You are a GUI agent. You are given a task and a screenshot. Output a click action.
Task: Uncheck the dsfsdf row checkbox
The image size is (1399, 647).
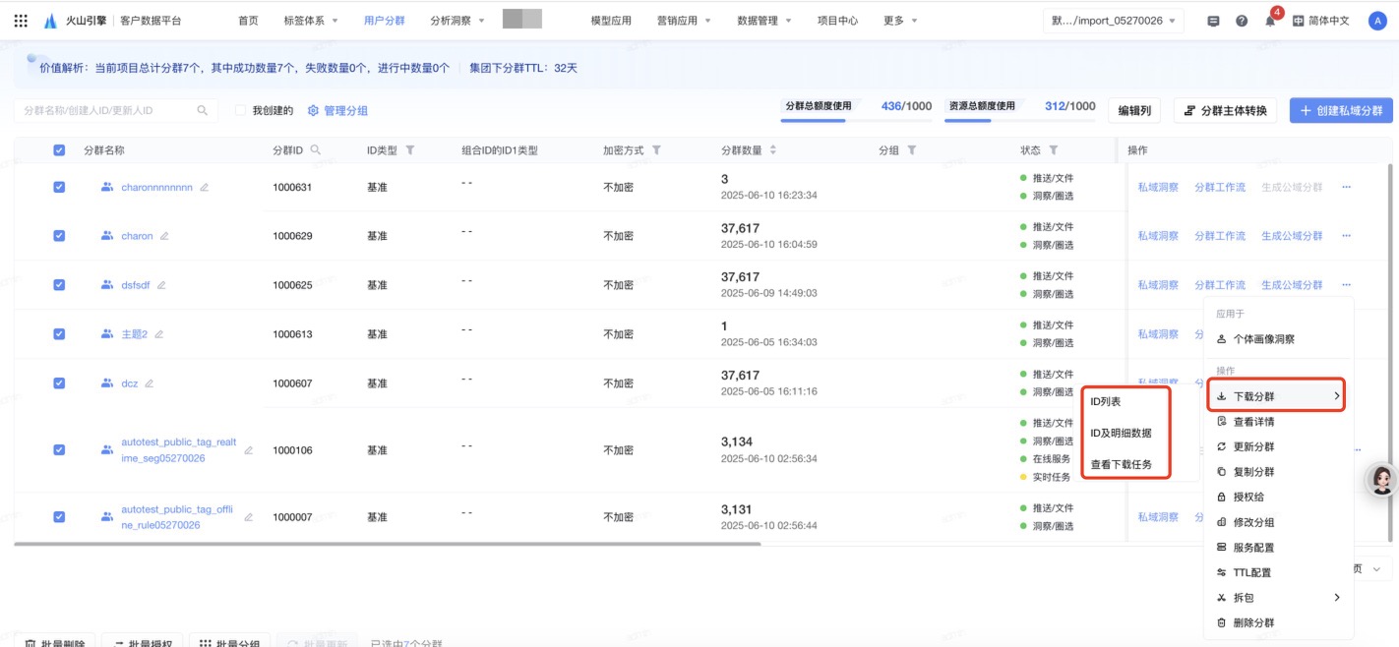[59, 285]
